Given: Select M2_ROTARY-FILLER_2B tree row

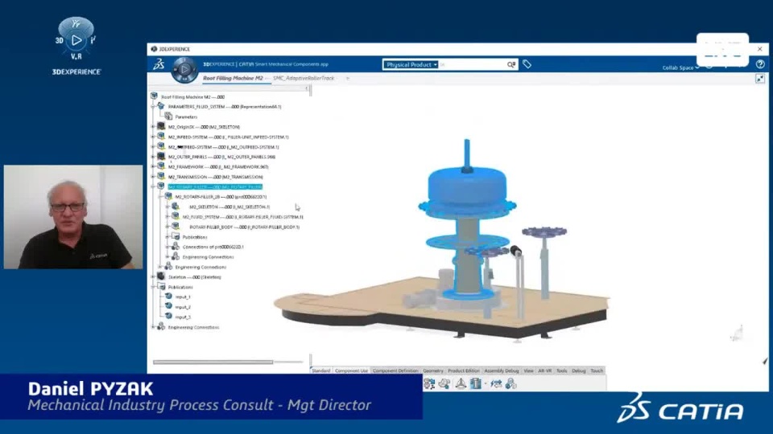Looking at the screenshot, I should (221, 197).
